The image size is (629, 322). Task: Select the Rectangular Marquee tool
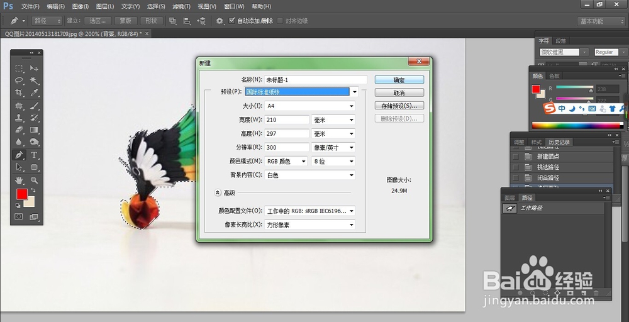[19, 69]
